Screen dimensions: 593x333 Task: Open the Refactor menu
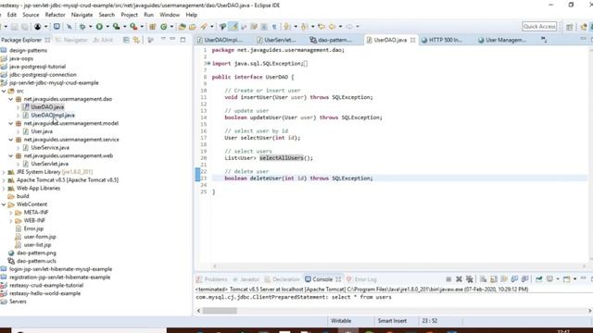coord(56,15)
